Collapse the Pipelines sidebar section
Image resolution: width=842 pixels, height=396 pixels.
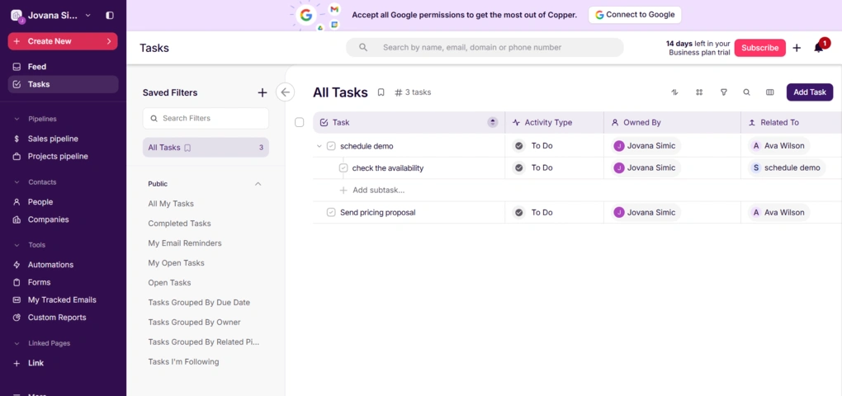pos(17,119)
